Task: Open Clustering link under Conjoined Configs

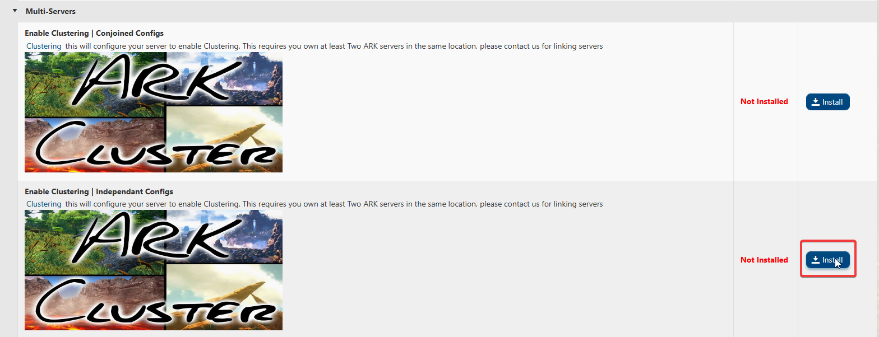Action: coord(44,46)
